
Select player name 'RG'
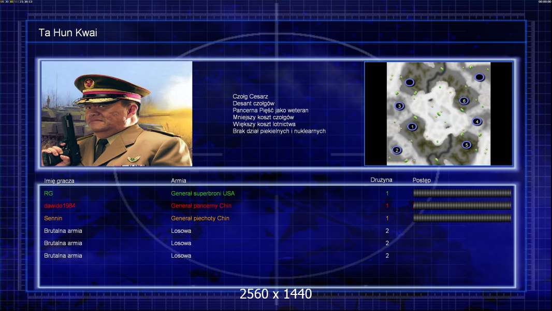pyautogui.click(x=48, y=193)
